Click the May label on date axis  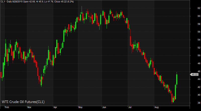(80, 107)
